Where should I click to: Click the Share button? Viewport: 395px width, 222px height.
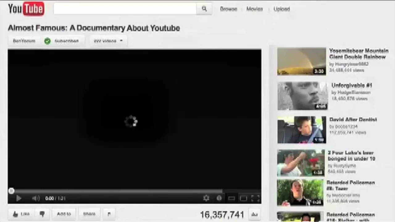[x=89, y=214]
